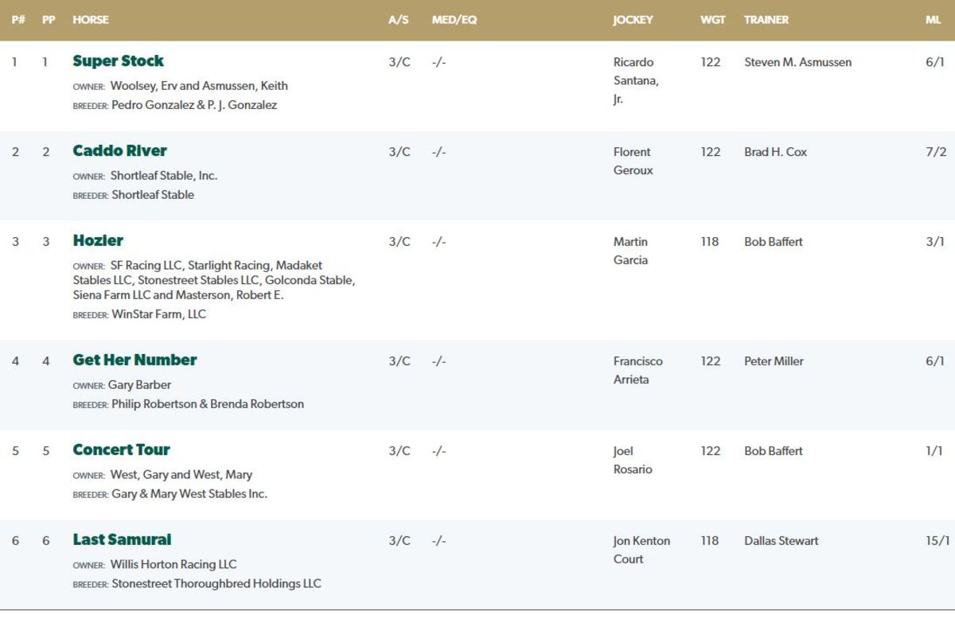This screenshot has width=955, height=619.
Task: Select trainer Peter Miller
Action: (774, 361)
